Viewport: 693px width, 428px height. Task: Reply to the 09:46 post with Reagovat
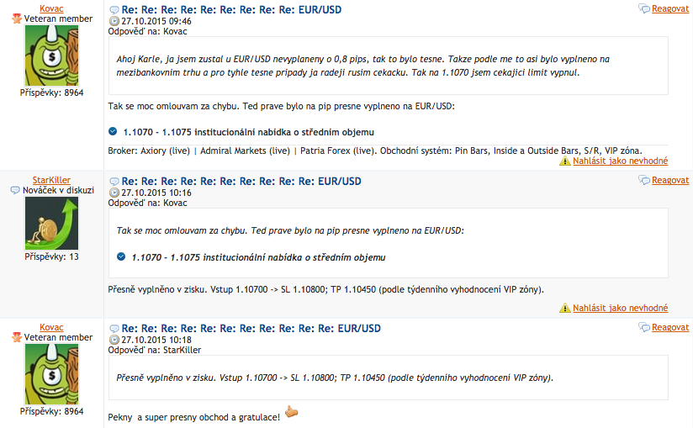670,9
